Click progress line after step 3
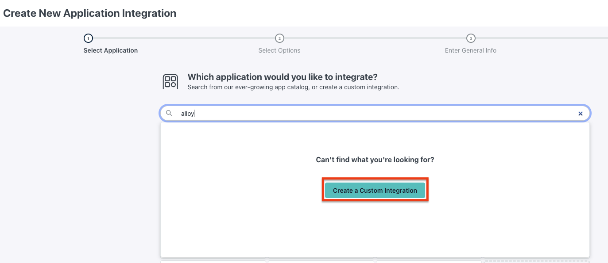 (541, 38)
